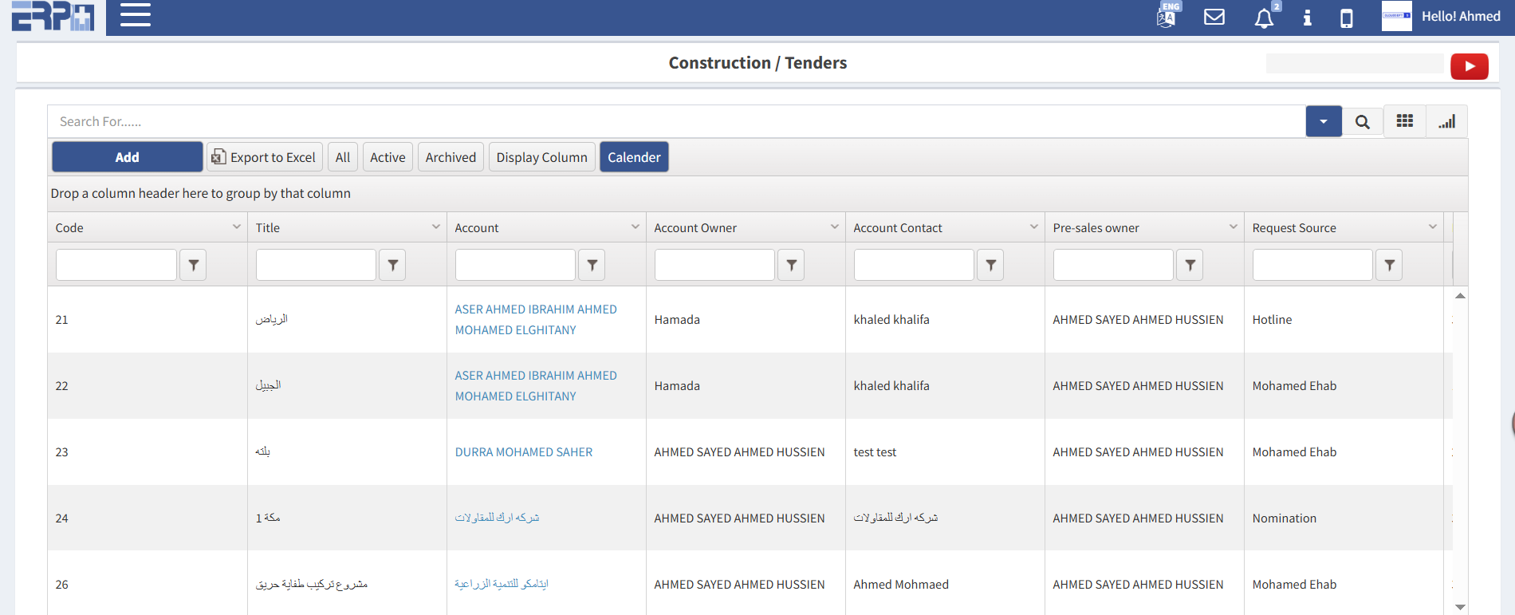
Task: Click the mobile phone icon
Action: pos(1346,18)
